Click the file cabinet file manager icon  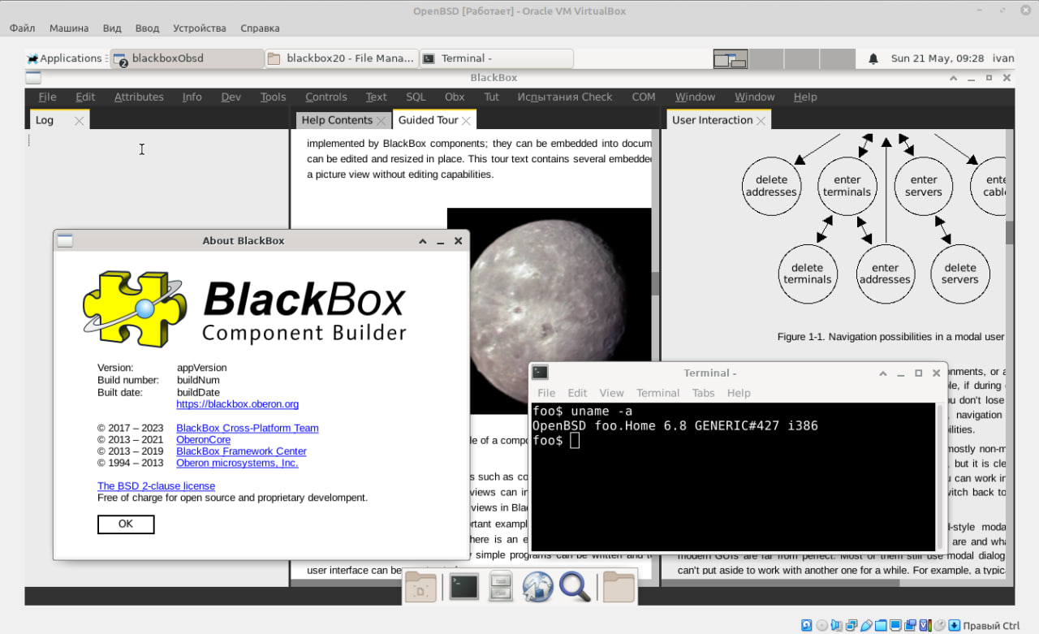coord(501,587)
